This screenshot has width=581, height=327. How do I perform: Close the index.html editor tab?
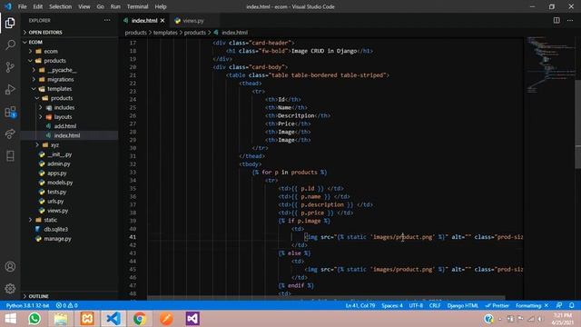point(162,21)
